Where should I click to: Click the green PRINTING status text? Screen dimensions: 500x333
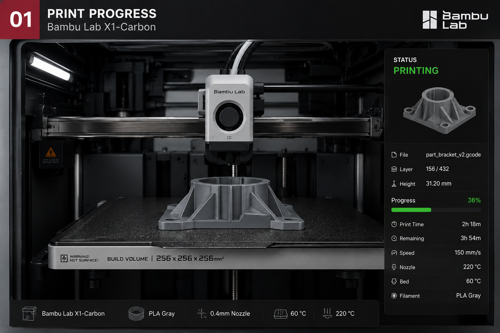pos(416,71)
